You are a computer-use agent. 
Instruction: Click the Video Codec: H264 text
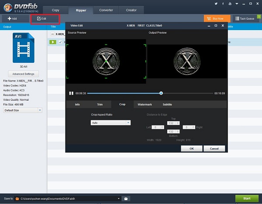[x=14, y=85]
